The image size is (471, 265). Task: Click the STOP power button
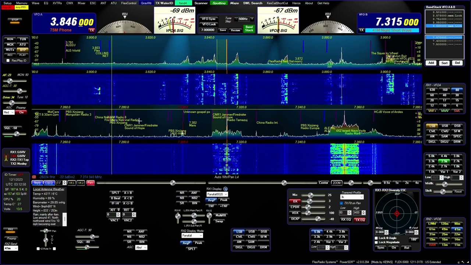(x=15, y=20)
